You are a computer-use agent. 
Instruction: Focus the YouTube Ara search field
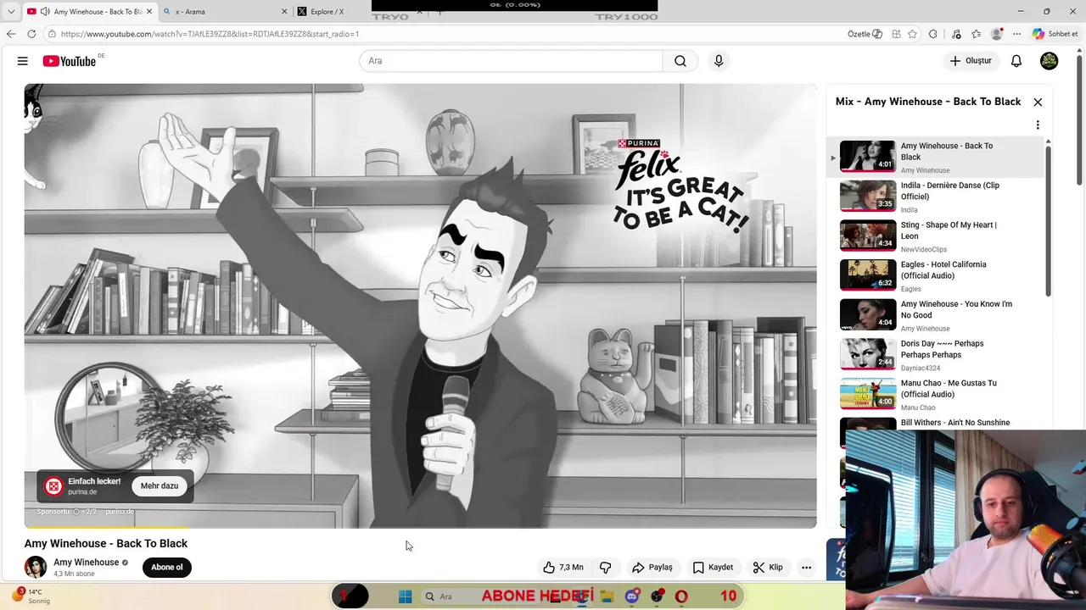tap(511, 61)
